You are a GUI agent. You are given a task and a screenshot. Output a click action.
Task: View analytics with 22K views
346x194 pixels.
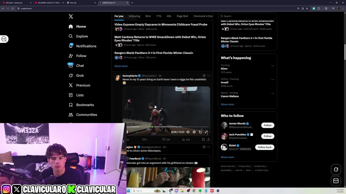[x=186, y=140]
